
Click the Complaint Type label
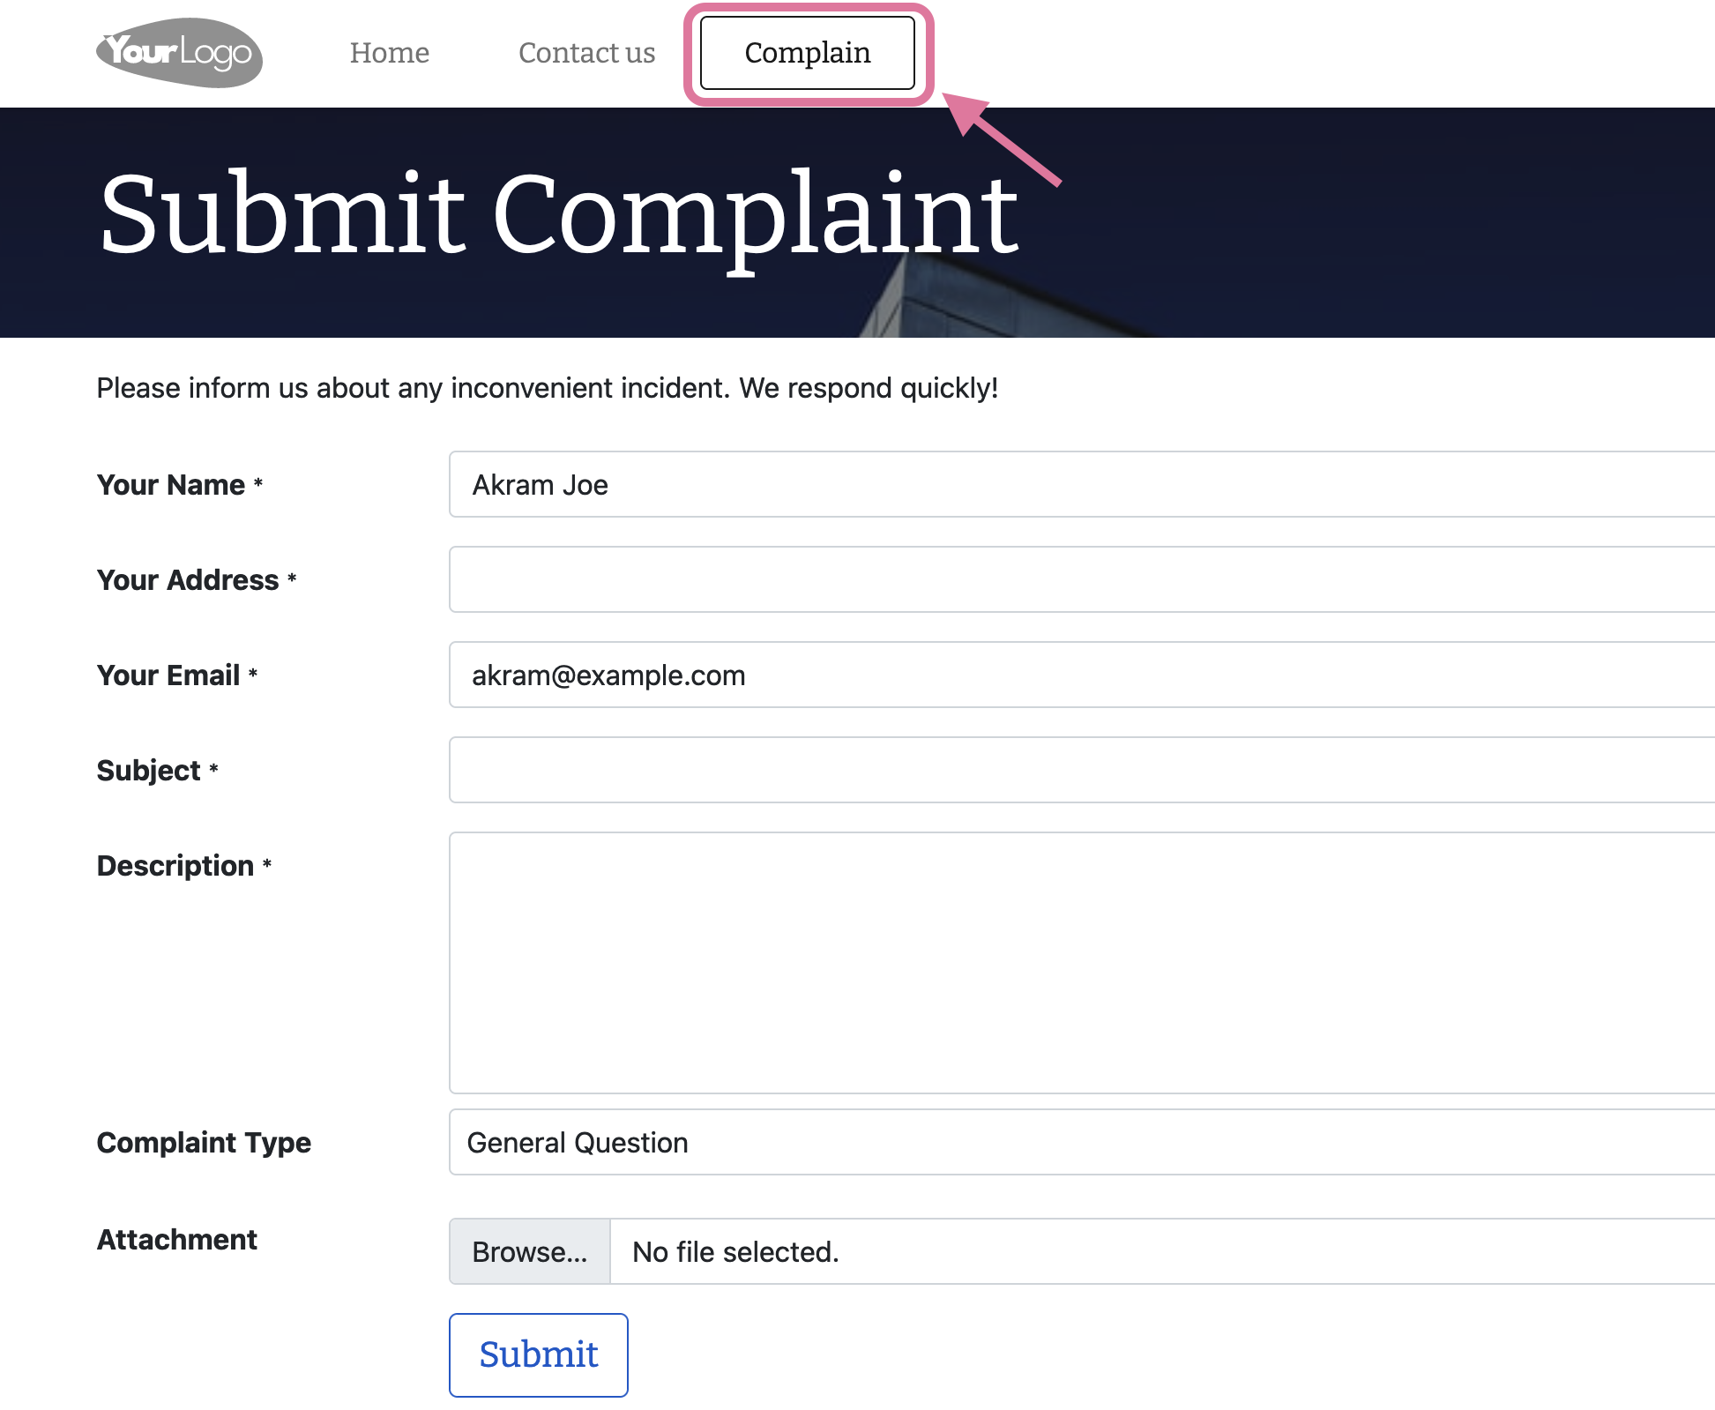pos(204,1143)
